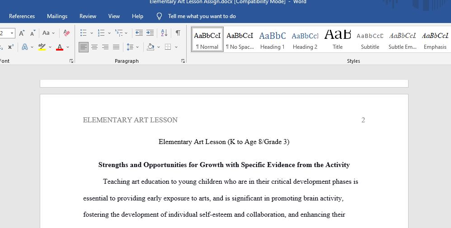Increase the paragraph indent
Image resolution: width=451 pixels, height=228 pixels.
click(150, 33)
